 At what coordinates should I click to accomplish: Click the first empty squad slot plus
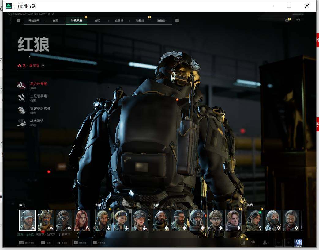pos(279,243)
